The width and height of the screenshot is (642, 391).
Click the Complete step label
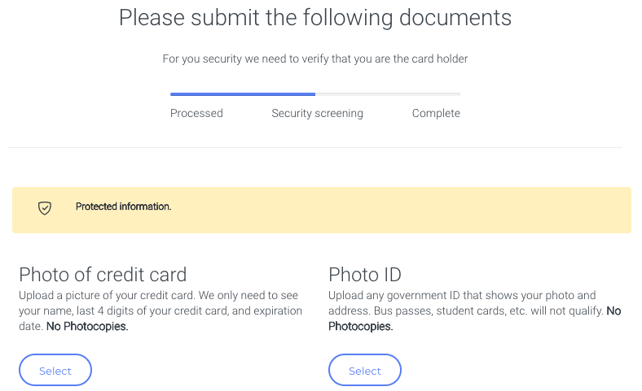coord(436,113)
